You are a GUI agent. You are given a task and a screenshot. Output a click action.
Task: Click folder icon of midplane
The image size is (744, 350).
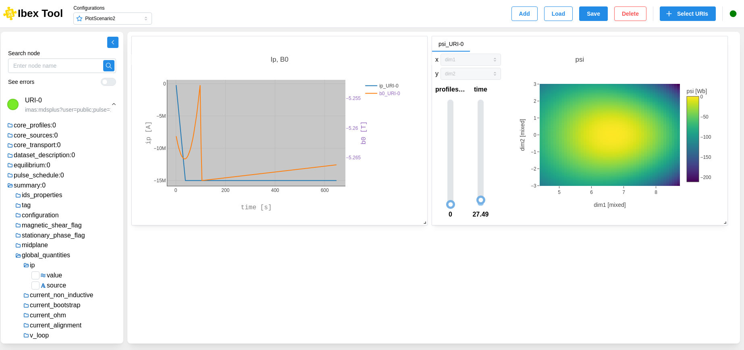click(18, 245)
